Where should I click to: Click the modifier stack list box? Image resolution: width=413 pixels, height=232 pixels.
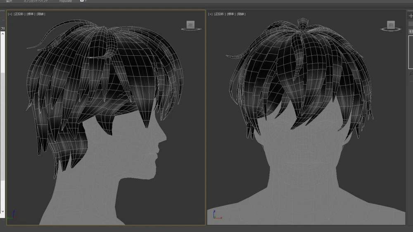coord(411,52)
